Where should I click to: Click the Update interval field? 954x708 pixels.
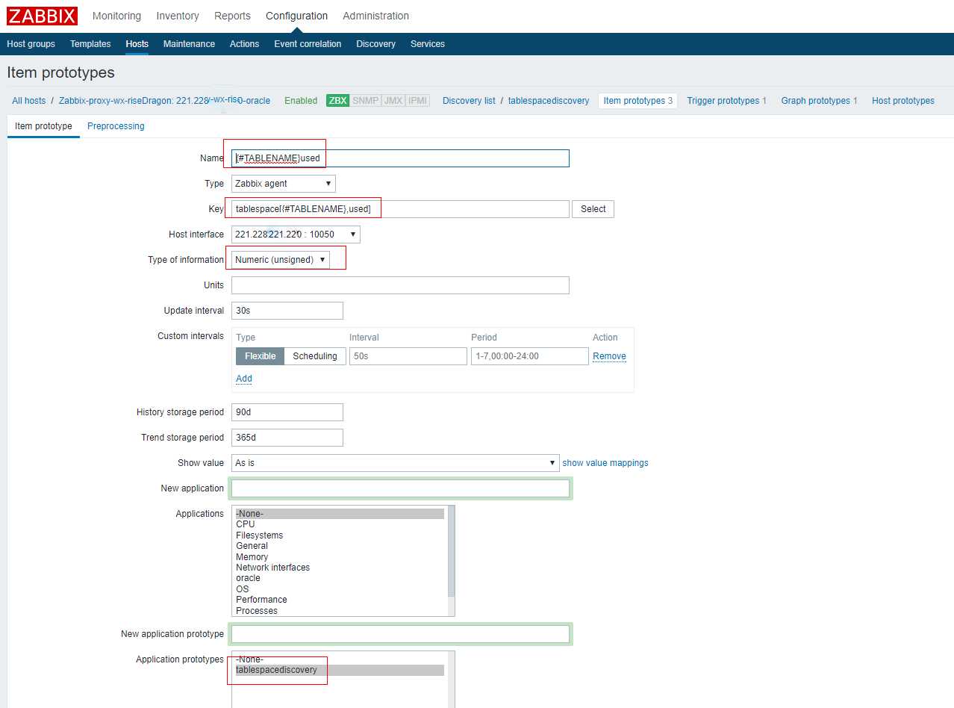click(287, 311)
